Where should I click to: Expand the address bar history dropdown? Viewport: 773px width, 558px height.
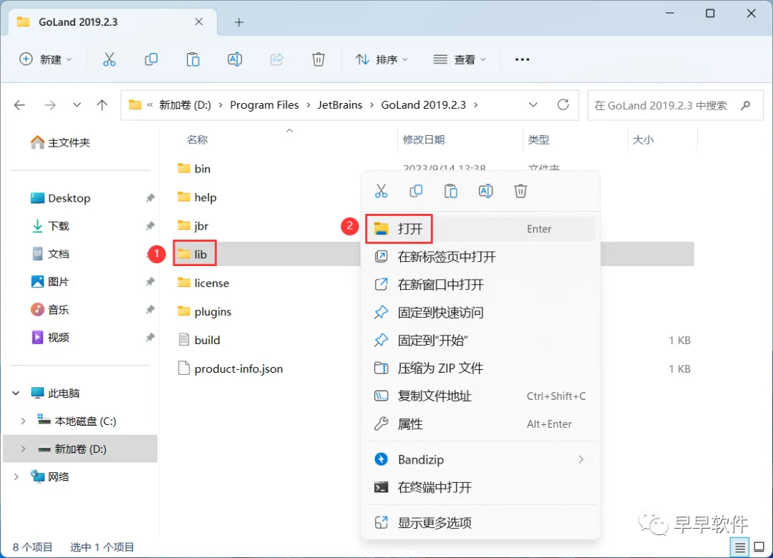point(533,105)
